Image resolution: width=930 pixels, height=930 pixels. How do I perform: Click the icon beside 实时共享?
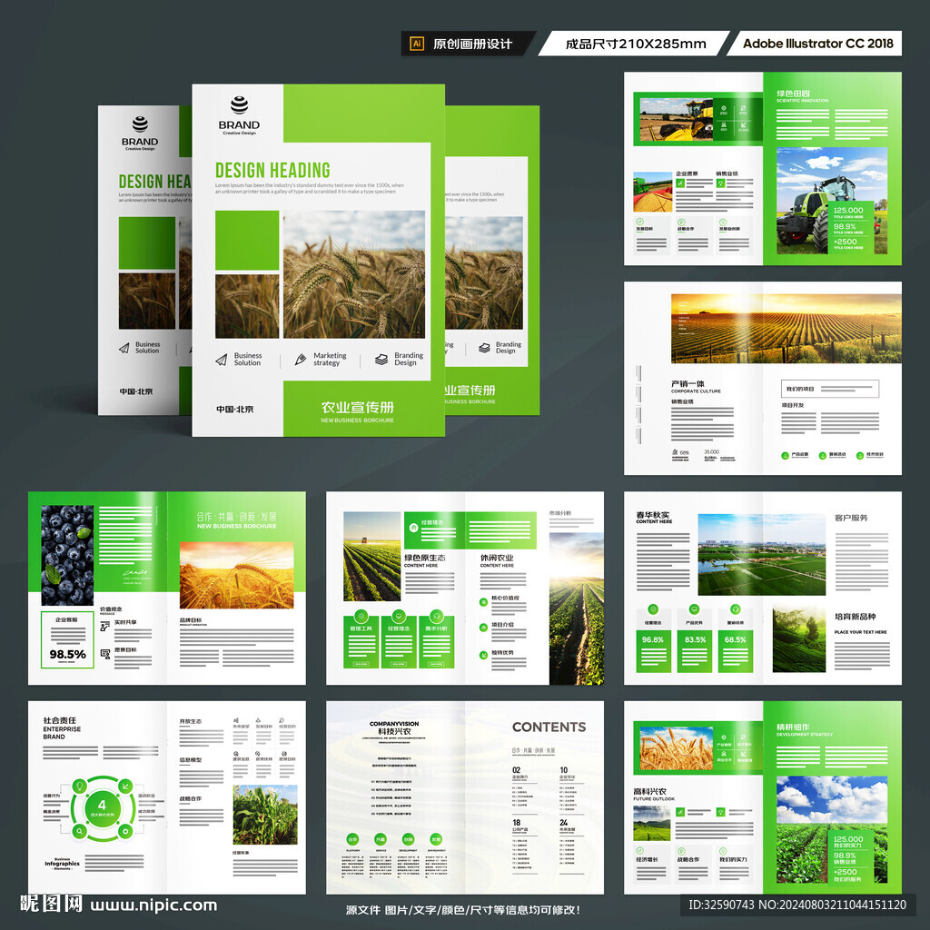(105, 626)
